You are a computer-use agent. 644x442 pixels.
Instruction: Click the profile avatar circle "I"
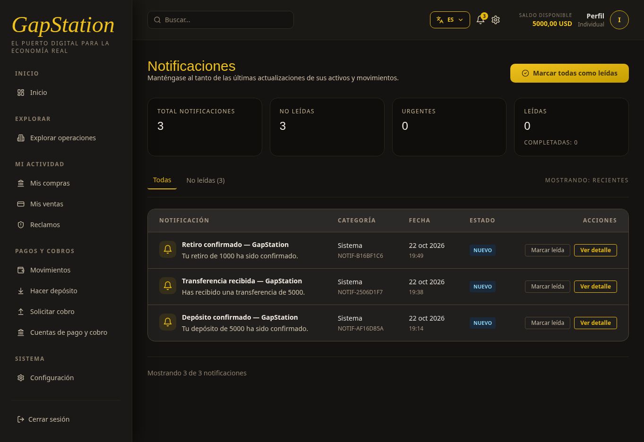[x=619, y=20]
